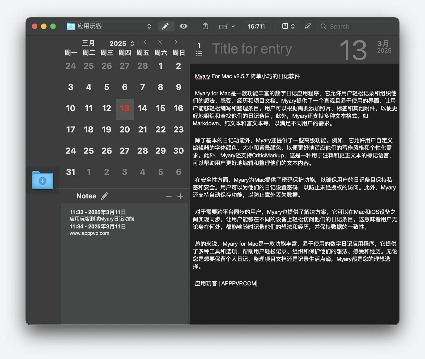The height and width of the screenshot is (359, 425).
Task: Click the Notes section label
Action: coord(86,196)
